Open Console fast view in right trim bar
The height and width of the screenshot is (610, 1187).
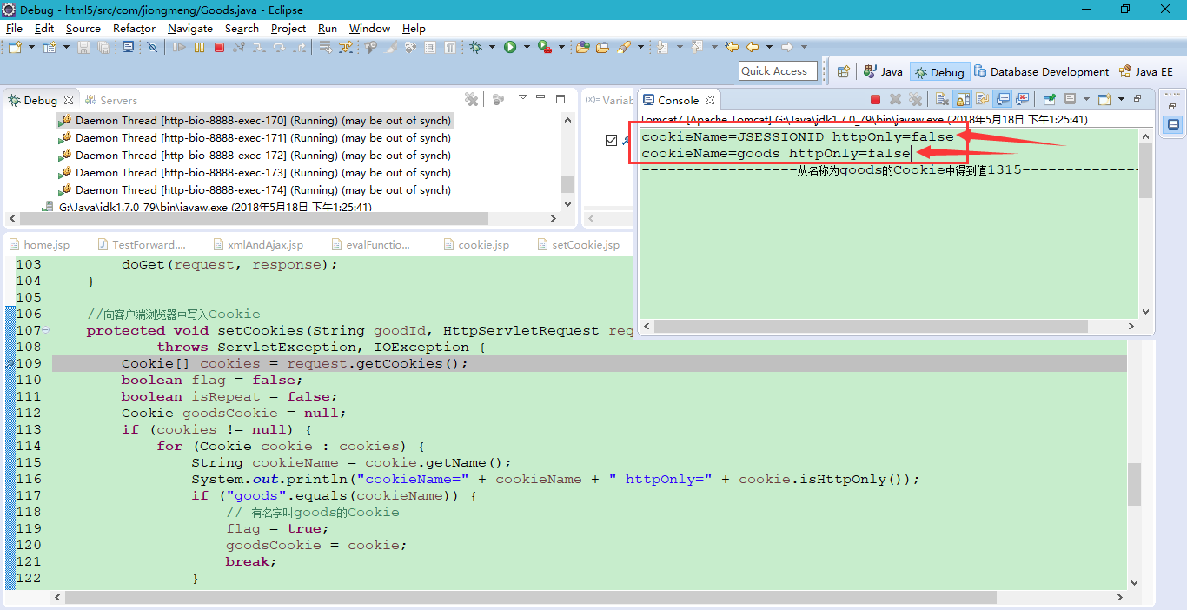1173,125
